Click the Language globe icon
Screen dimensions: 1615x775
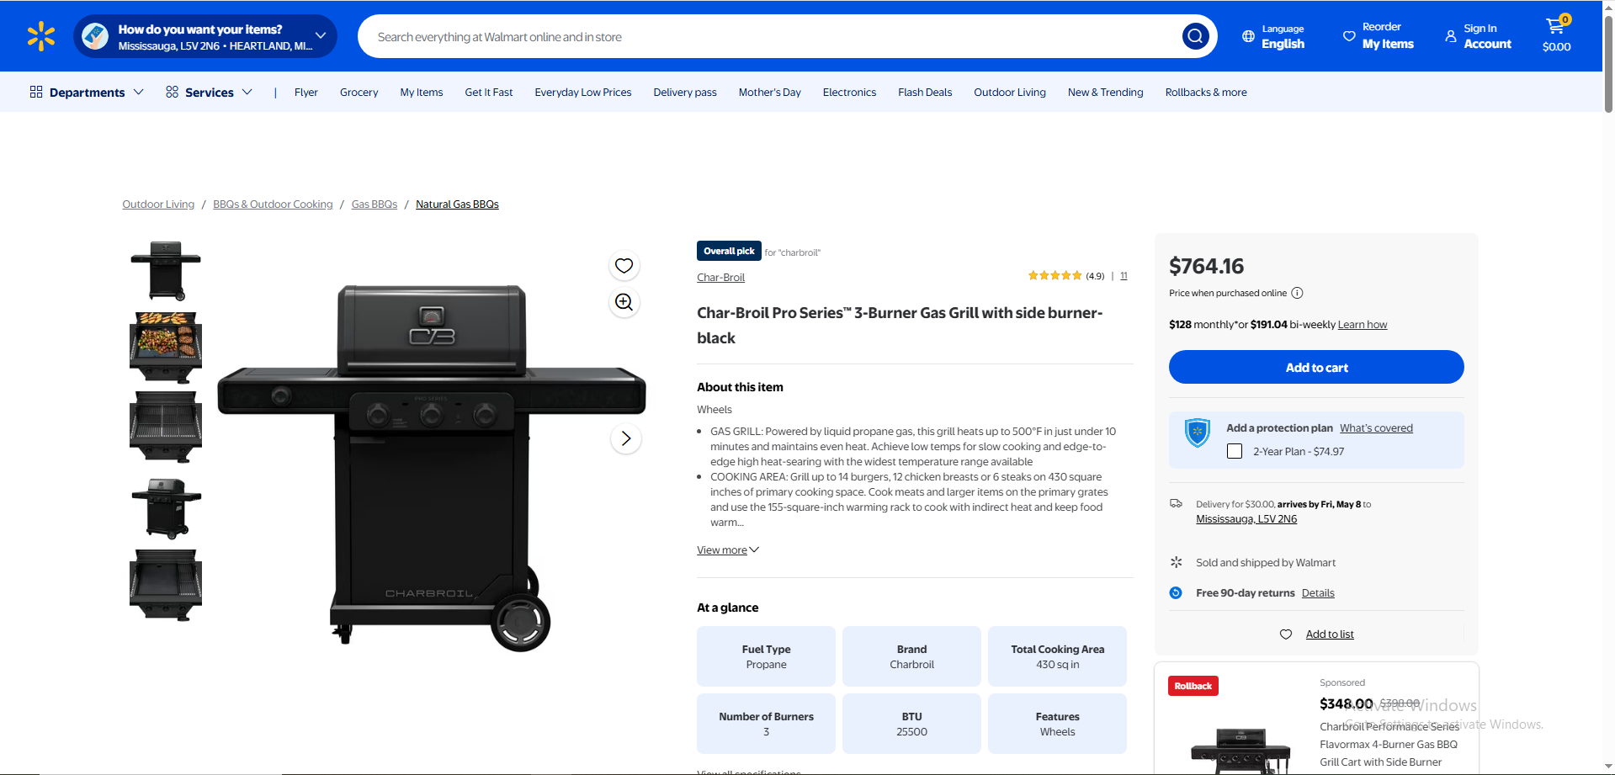coord(1248,36)
